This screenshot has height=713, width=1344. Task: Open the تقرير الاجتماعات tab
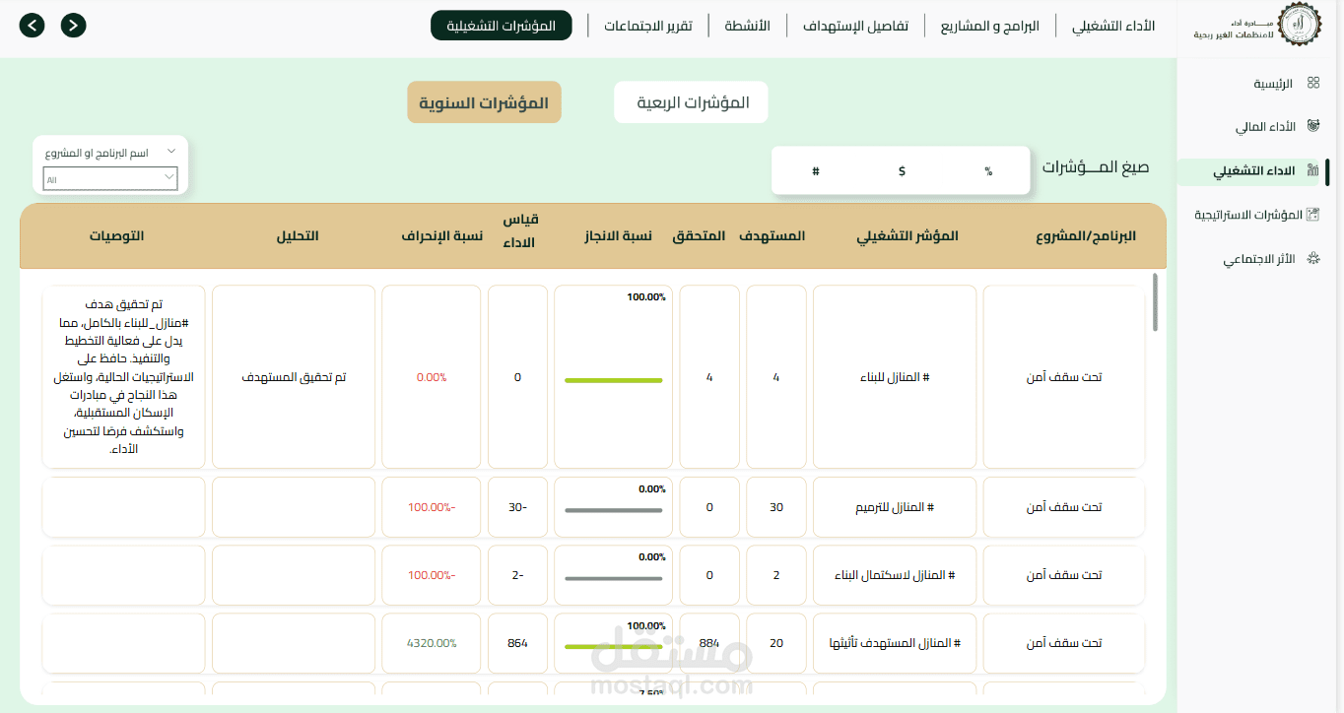648,26
